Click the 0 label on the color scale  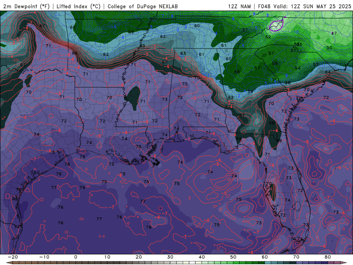[x=75, y=257]
